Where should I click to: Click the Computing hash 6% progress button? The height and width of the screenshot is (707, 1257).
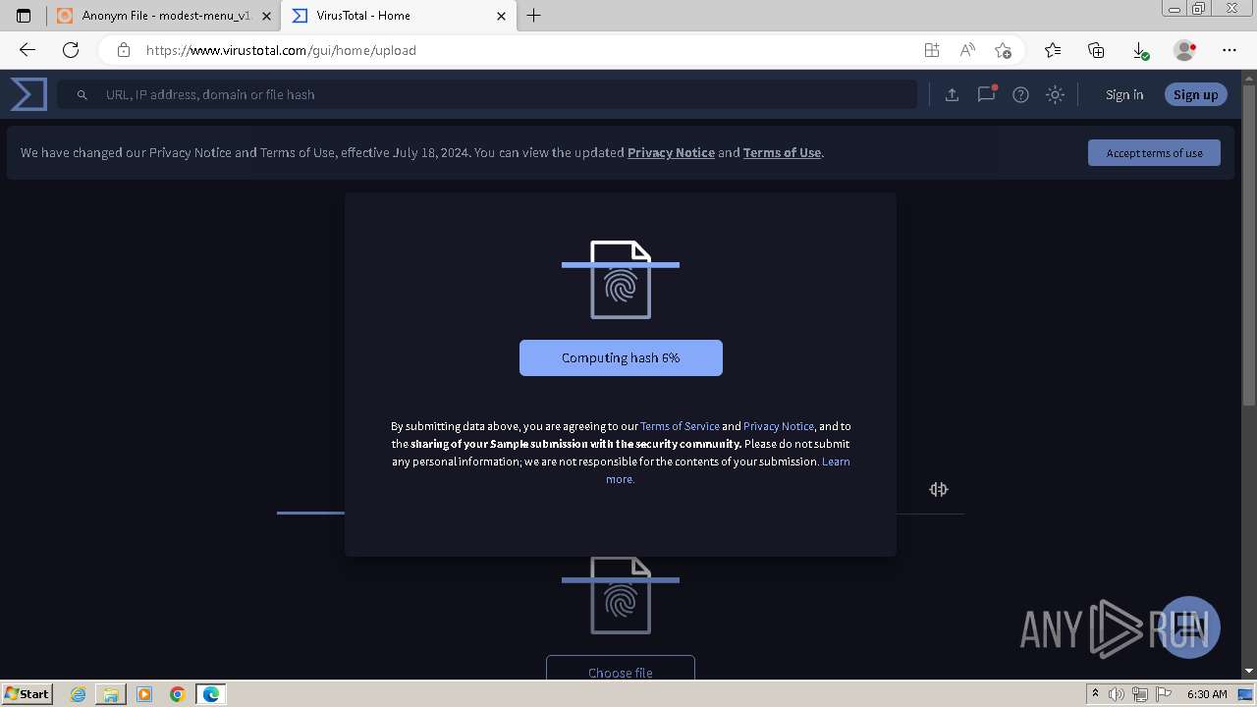click(621, 358)
